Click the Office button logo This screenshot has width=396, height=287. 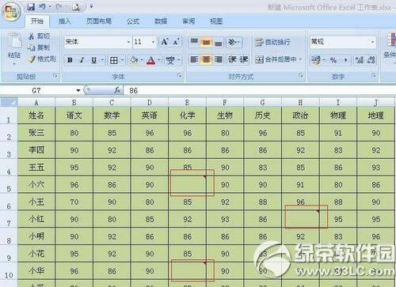pyautogui.click(x=11, y=12)
